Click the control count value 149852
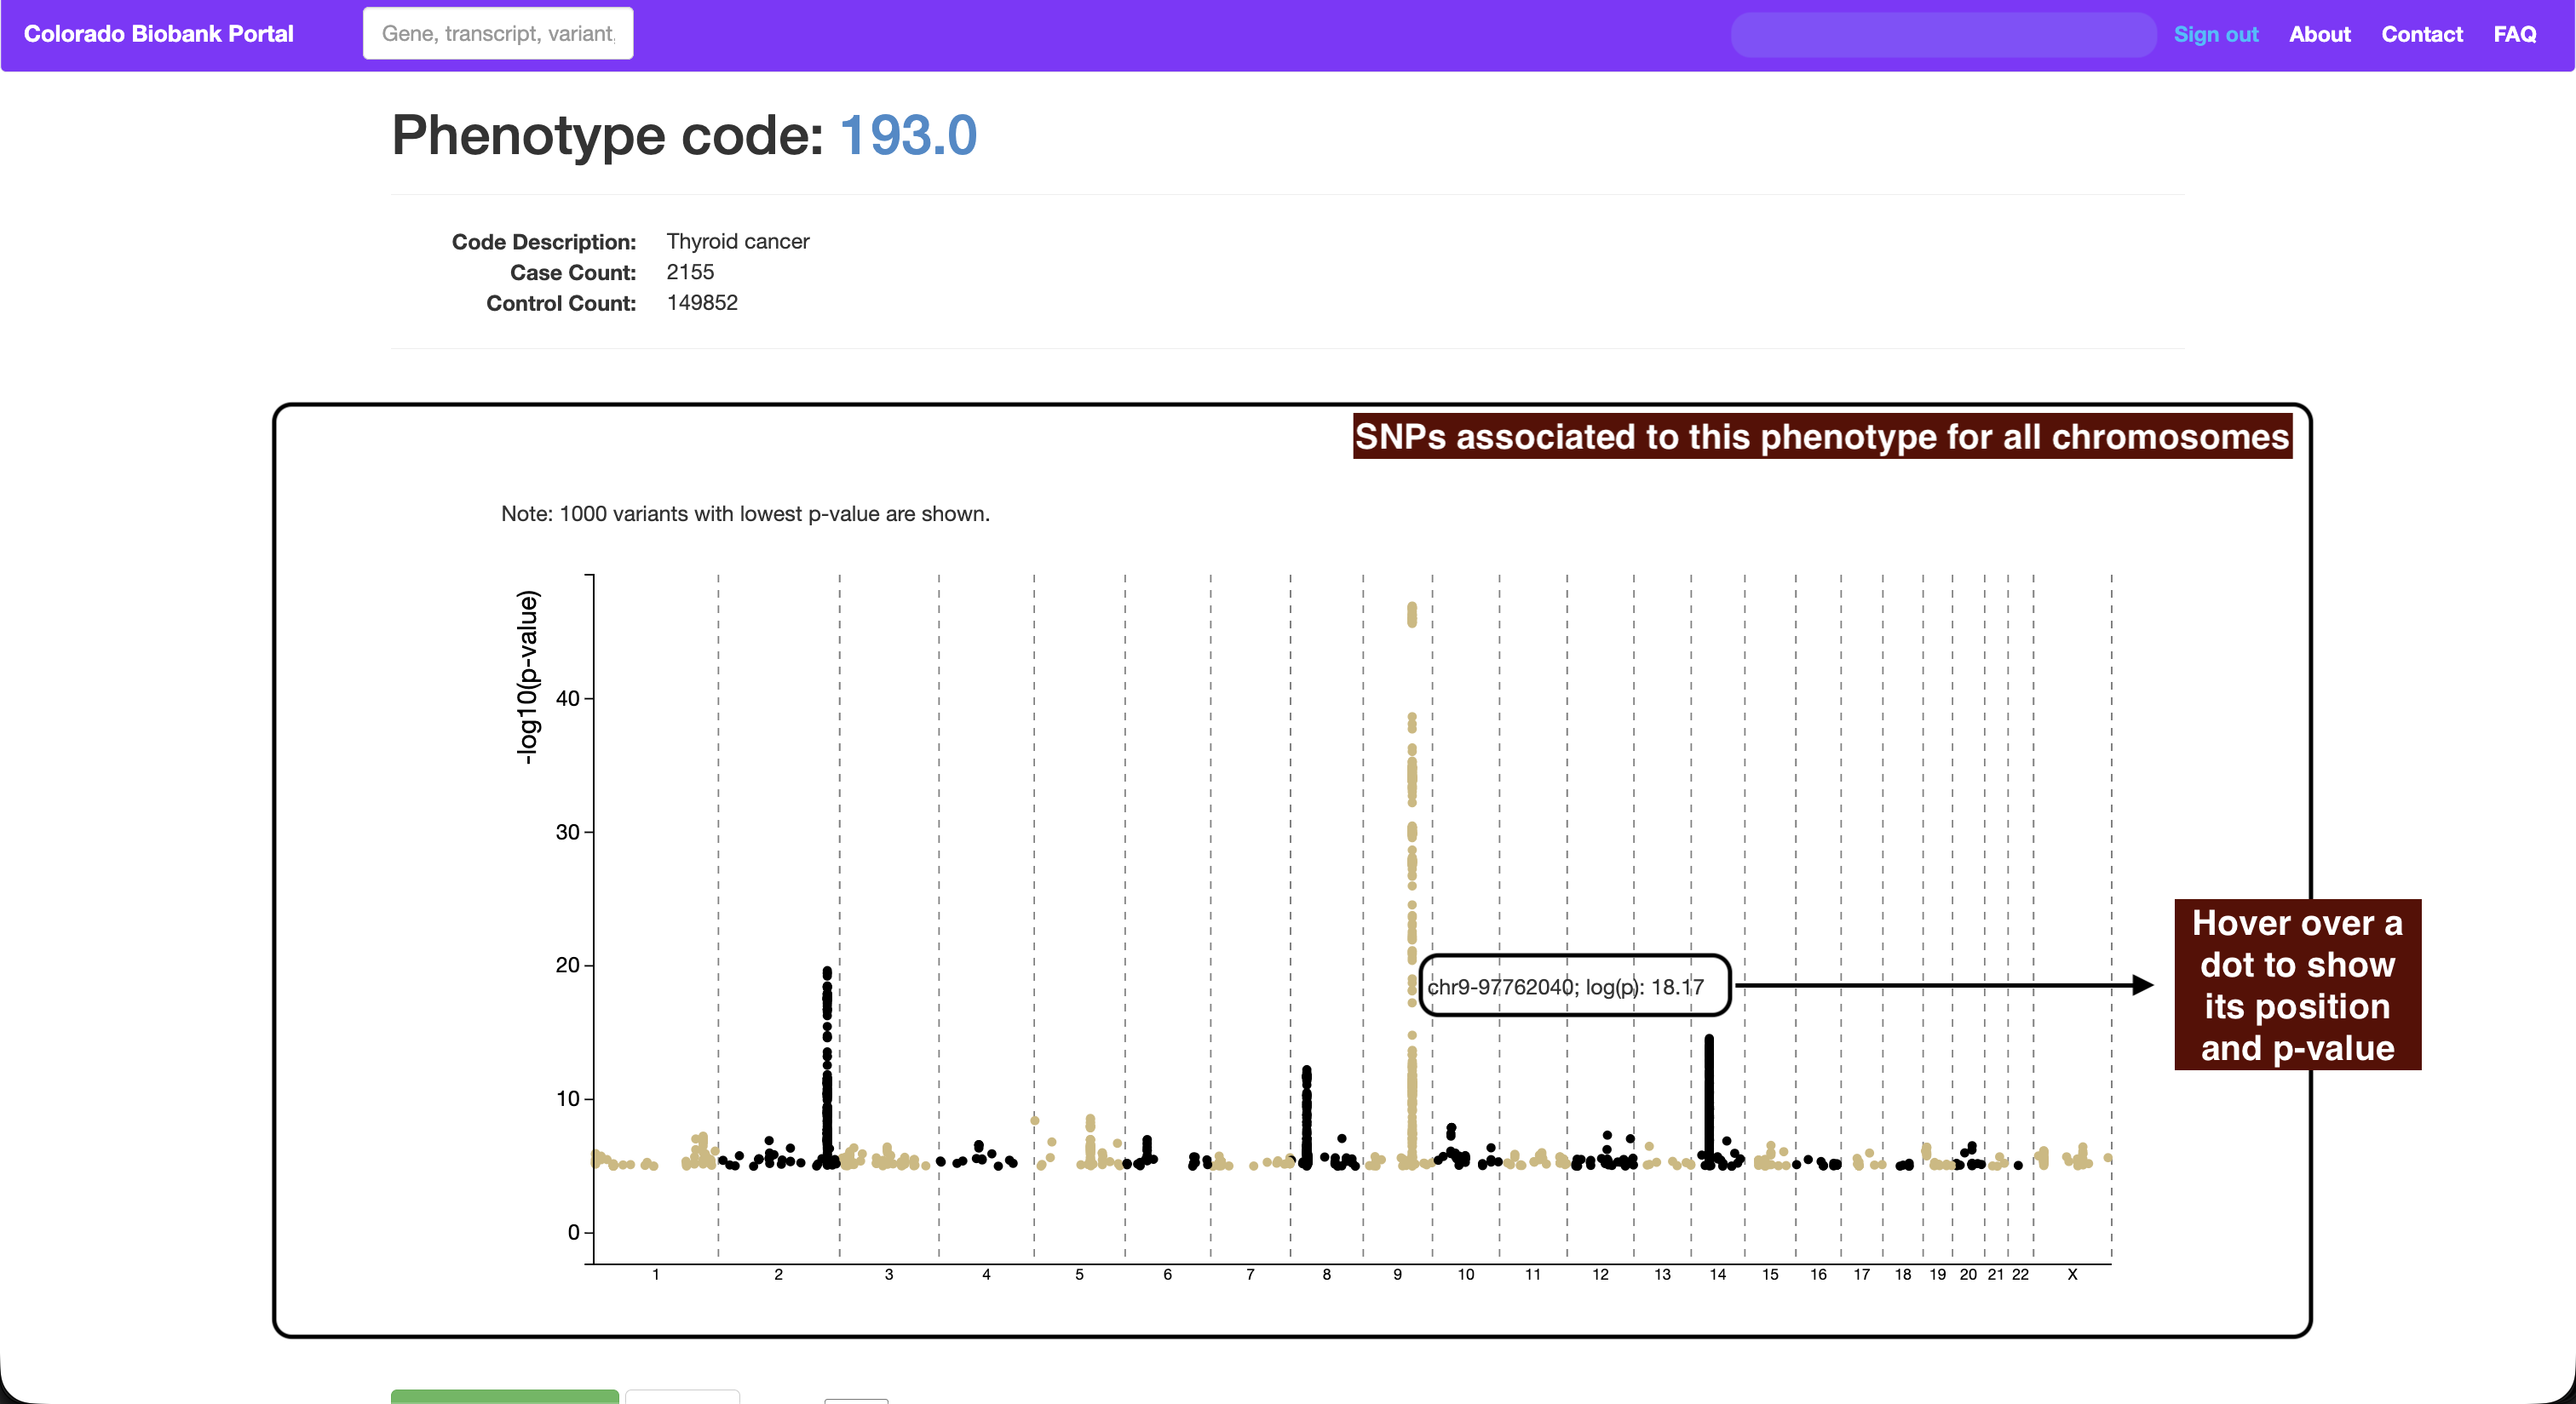This screenshot has height=1404, width=2576. point(702,303)
